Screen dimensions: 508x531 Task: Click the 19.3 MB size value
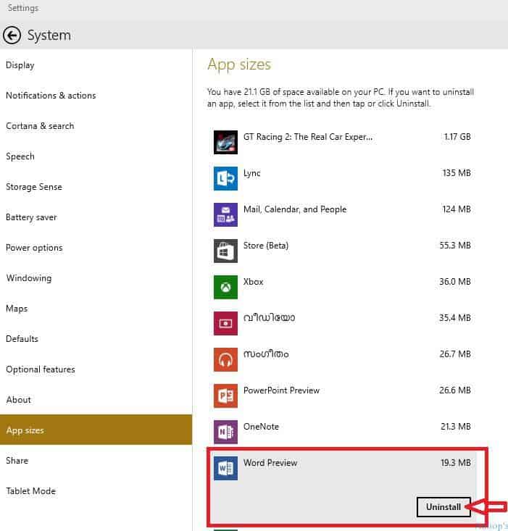point(456,463)
